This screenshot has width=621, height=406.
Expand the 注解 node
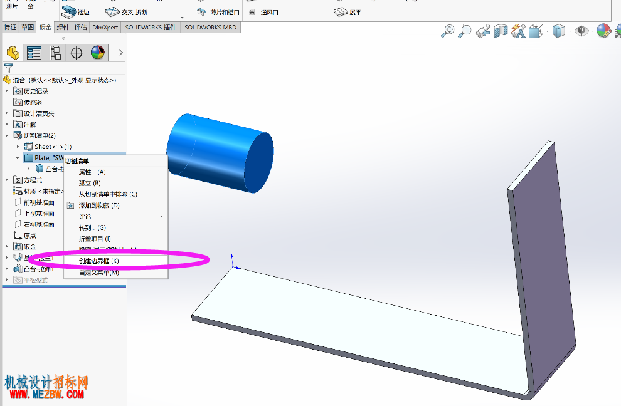(x=6, y=124)
